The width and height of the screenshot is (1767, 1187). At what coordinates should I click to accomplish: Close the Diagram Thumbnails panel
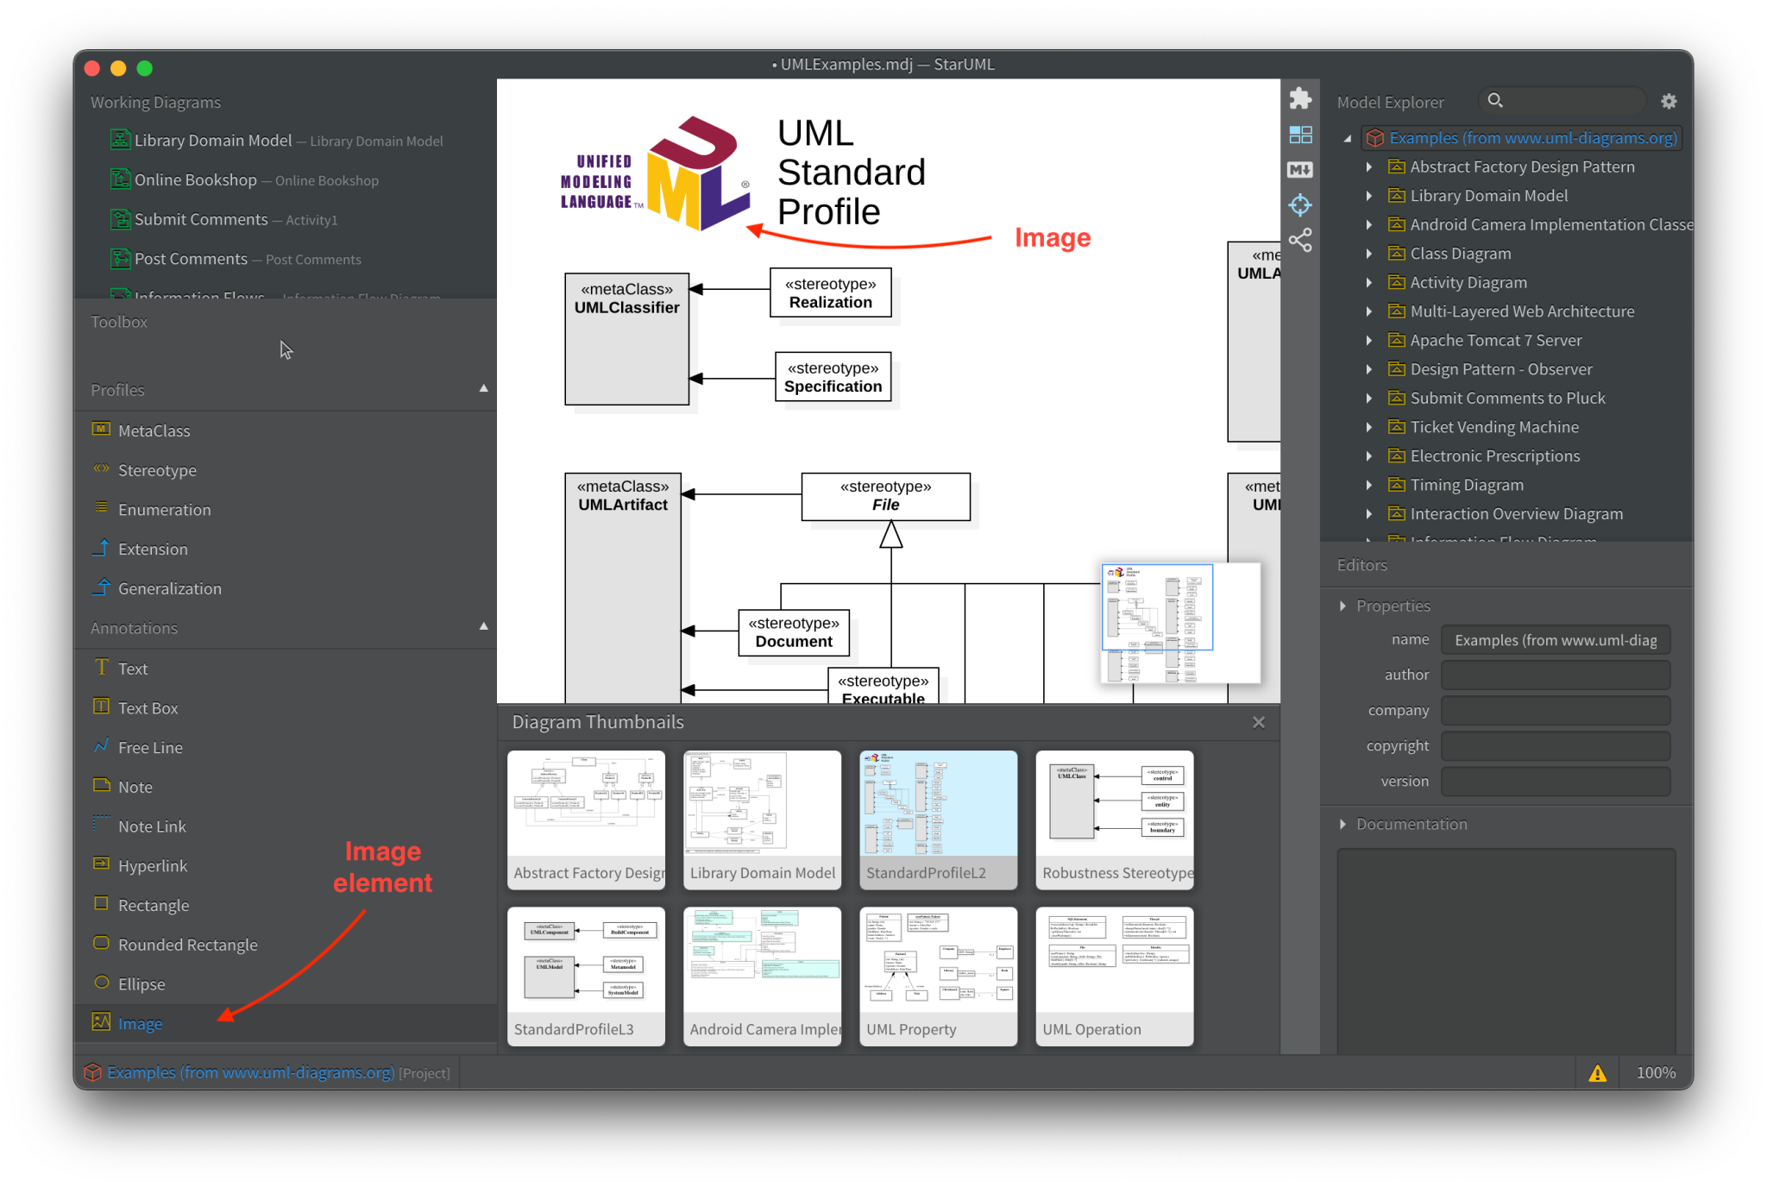(1259, 722)
